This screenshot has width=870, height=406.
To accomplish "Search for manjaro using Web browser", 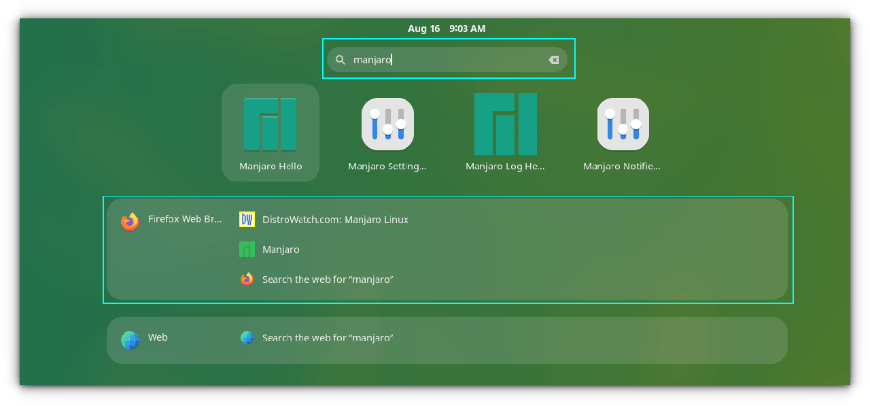I will click(x=328, y=338).
